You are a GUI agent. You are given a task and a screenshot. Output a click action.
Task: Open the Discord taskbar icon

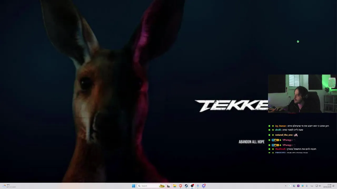coord(204,186)
